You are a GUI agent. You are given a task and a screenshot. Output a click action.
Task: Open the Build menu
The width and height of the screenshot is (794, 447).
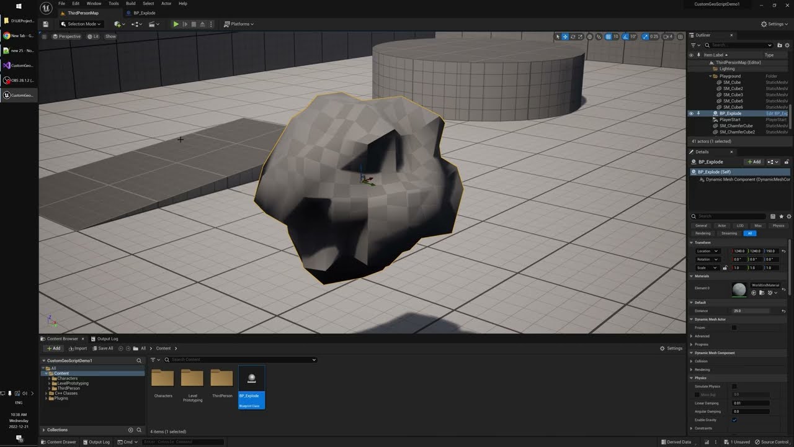point(130,4)
